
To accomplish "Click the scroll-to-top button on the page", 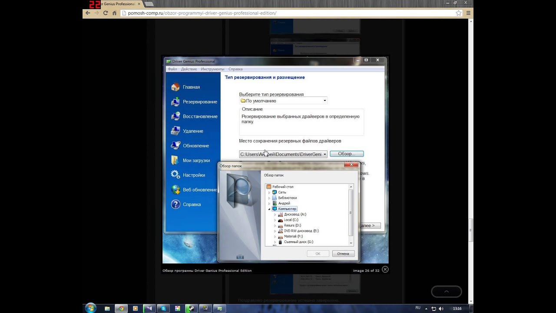I will pyautogui.click(x=446, y=292).
